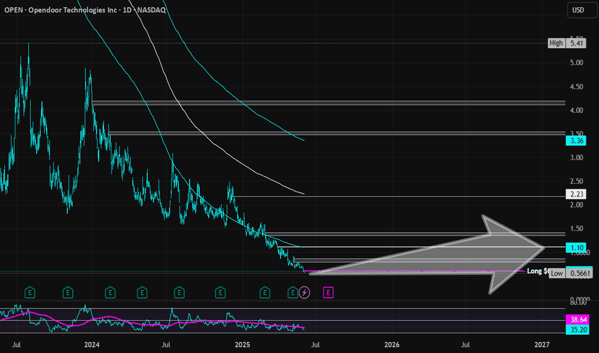Click the lightning bolt event marker
Viewport: 599px width, 353px height.
coord(305,293)
